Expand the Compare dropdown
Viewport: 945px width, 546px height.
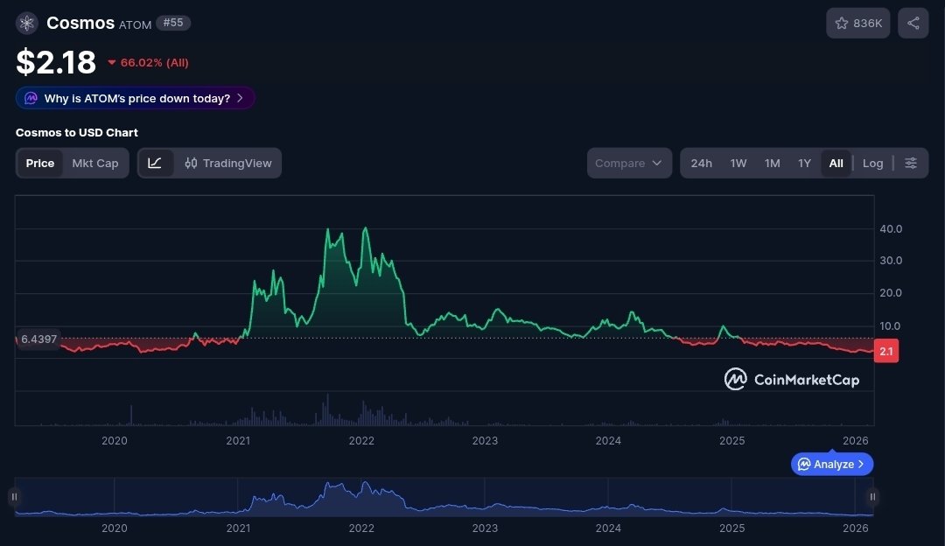[629, 164]
